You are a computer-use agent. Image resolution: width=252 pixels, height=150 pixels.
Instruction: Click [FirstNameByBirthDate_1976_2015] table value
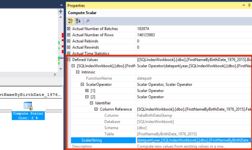[x=167, y=134]
